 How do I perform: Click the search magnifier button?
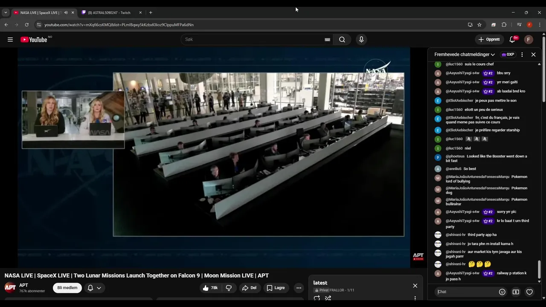pos(342,40)
